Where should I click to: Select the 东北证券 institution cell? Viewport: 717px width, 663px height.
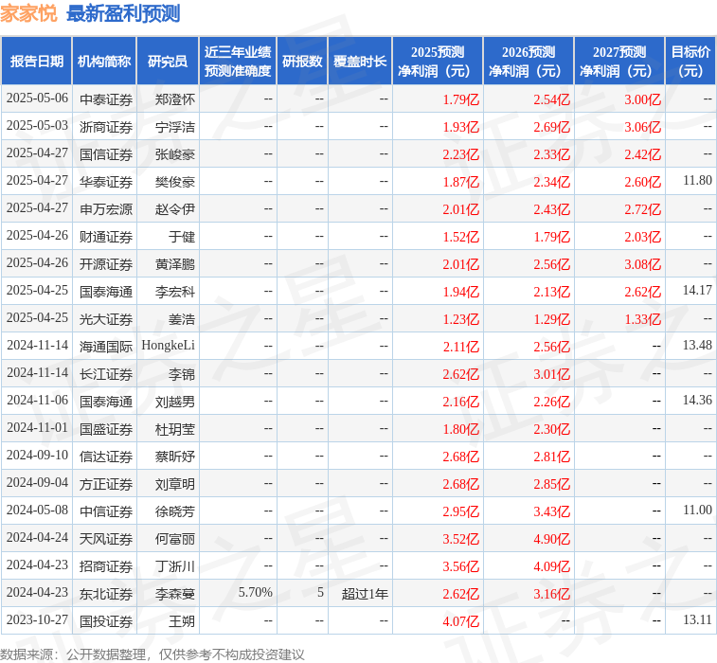[x=106, y=594]
